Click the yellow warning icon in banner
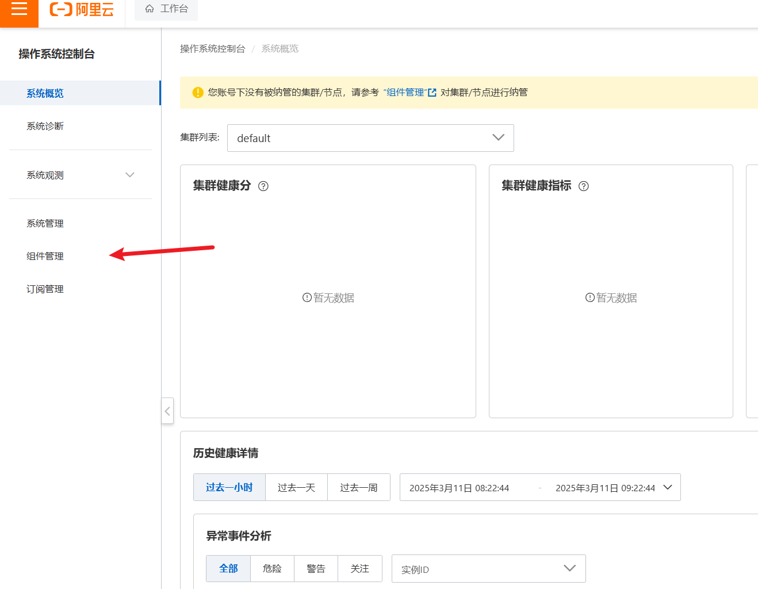The width and height of the screenshot is (758, 589). (x=198, y=92)
